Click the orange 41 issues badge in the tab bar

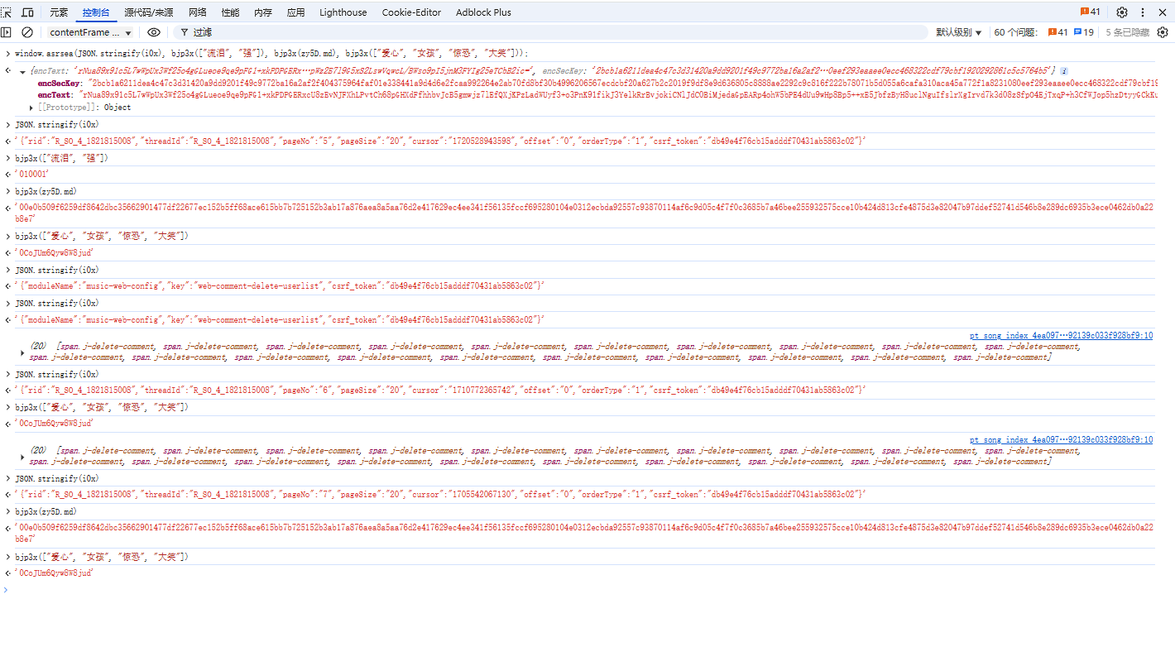tap(1090, 12)
